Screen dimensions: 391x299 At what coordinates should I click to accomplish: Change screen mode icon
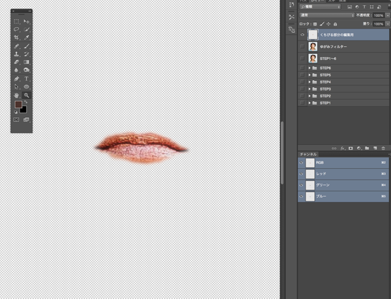(x=26, y=120)
